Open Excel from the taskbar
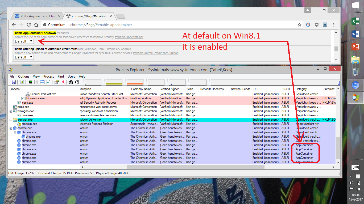364x204 pixels. click(356, 21)
